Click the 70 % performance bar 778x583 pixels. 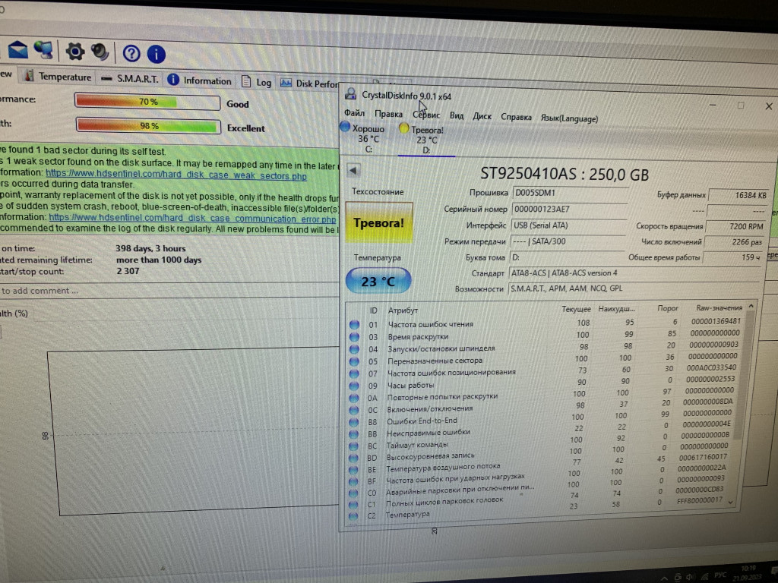point(147,101)
